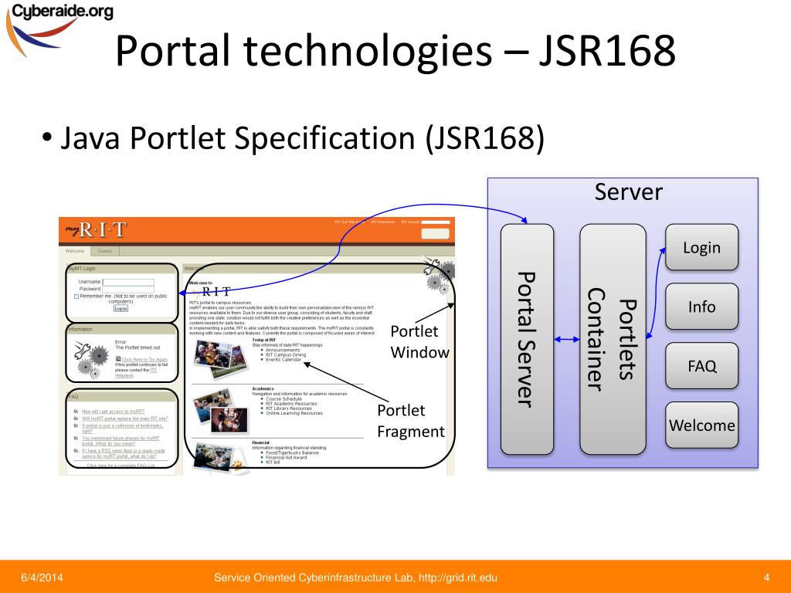Viewport: 791px width, 593px height.
Task: Click the 'Today at RIT' heading
Action: tap(264, 340)
